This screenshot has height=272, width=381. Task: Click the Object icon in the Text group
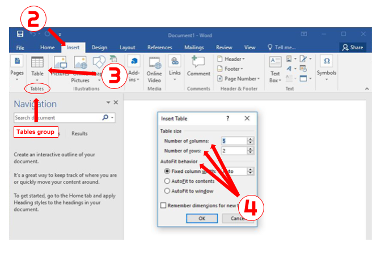303,78
